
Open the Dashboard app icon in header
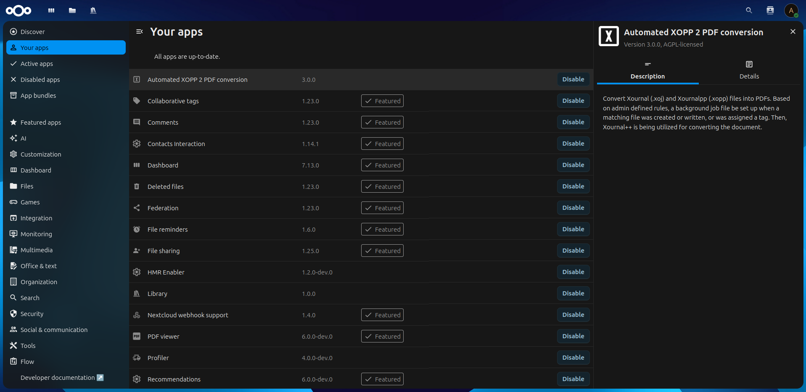[x=51, y=10]
